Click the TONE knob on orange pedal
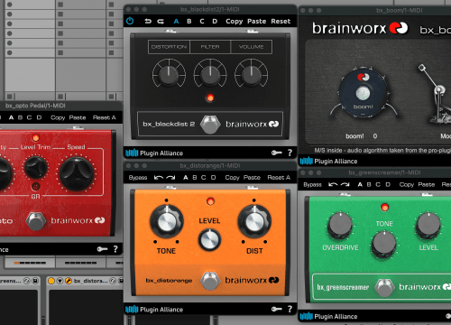451x325 pixels. coord(166,222)
